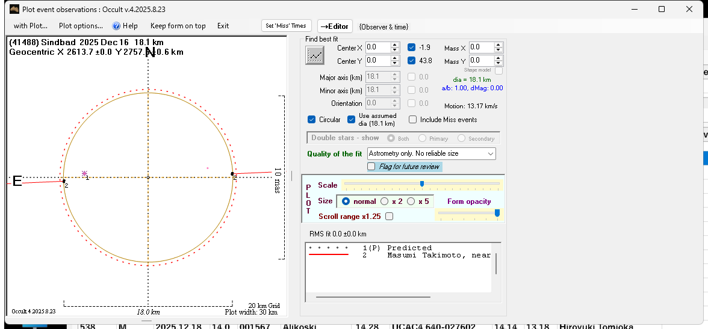
Task: Toggle the Circular checkbox
Action: pyautogui.click(x=311, y=120)
